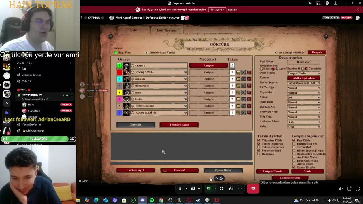Click Ses Ayarları in Spotify banner
The height and width of the screenshot is (204, 363).
(x=217, y=10)
